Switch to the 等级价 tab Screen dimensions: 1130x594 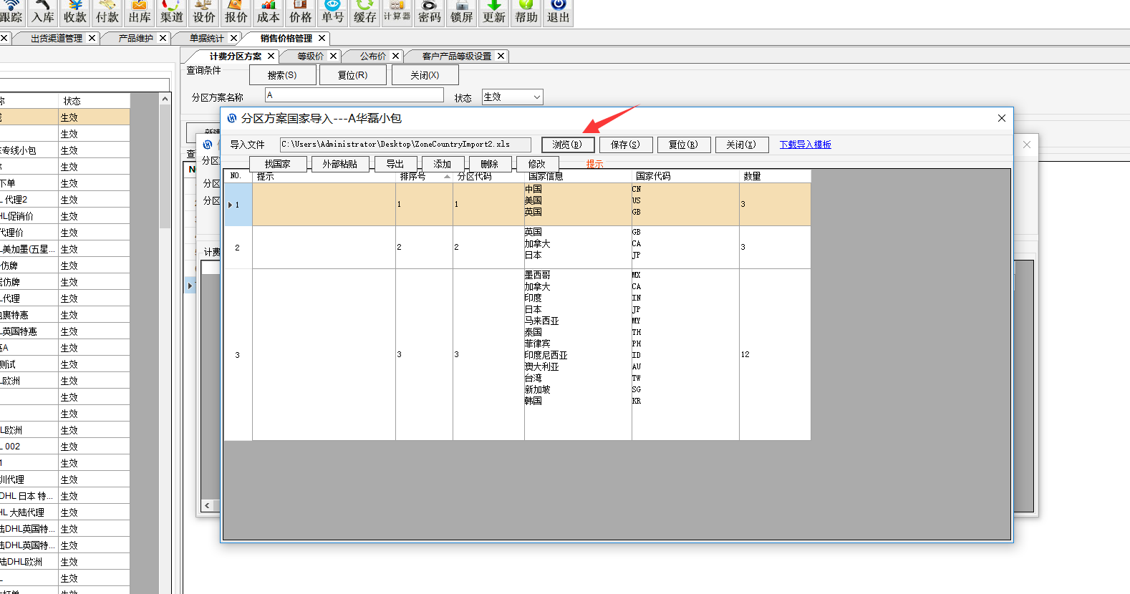[310, 56]
